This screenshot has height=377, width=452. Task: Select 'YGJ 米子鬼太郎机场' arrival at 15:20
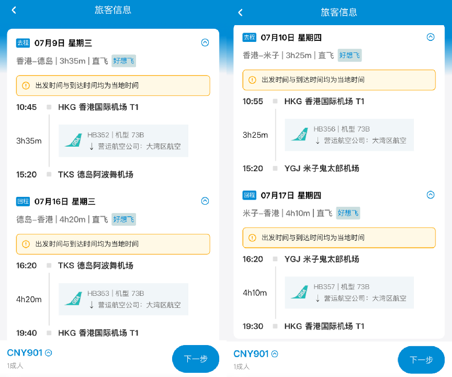tap(322, 169)
